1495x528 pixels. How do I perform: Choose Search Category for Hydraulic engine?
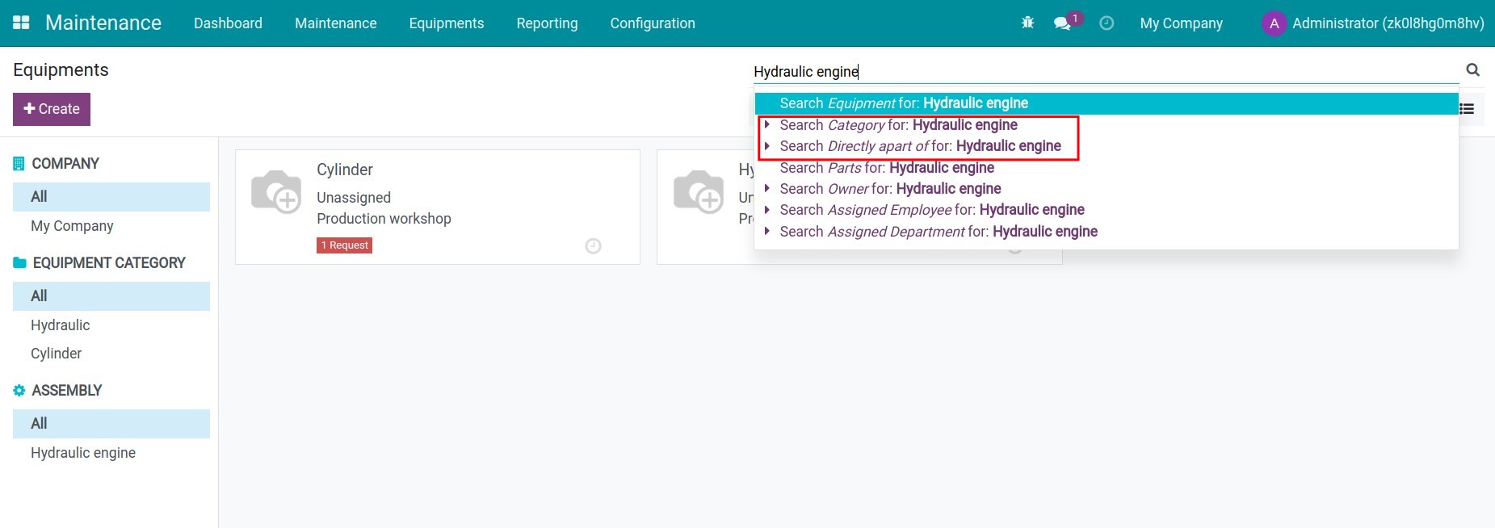[x=1107, y=125]
